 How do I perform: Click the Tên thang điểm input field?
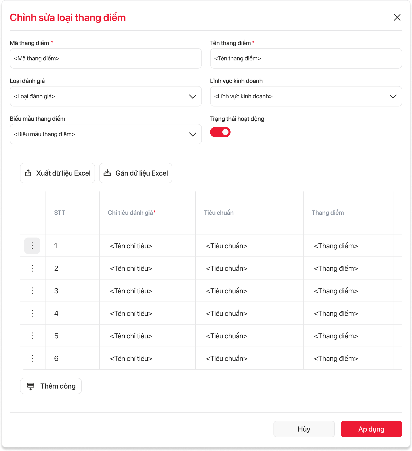pyautogui.click(x=306, y=58)
